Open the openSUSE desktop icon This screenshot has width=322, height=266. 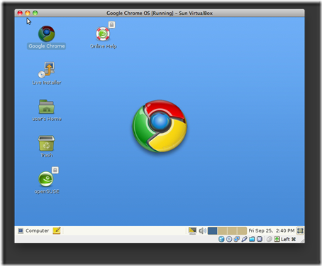click(46, 179)
